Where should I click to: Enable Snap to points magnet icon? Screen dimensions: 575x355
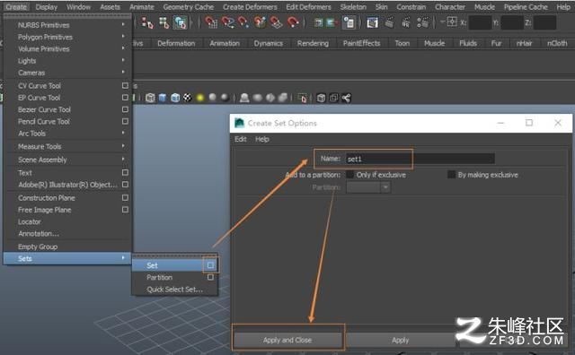(x=243, y=22)
